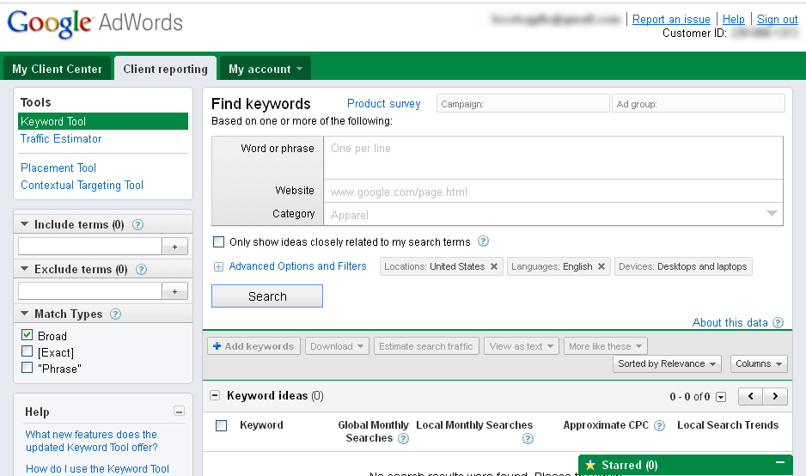806x476 pixels.
Task: Uncheck the Broad match type
Action: (x=27, y=335)
